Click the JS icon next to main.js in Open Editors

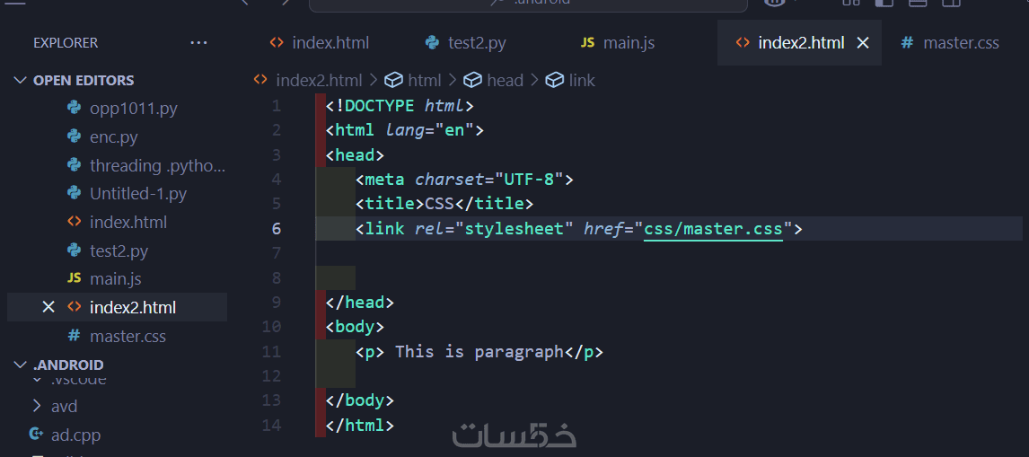(x=75, y=279)
